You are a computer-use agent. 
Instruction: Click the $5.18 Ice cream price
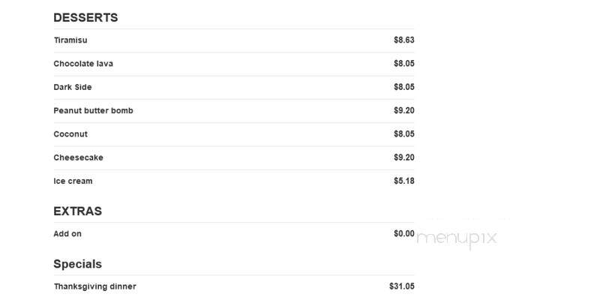pos(404,181)
